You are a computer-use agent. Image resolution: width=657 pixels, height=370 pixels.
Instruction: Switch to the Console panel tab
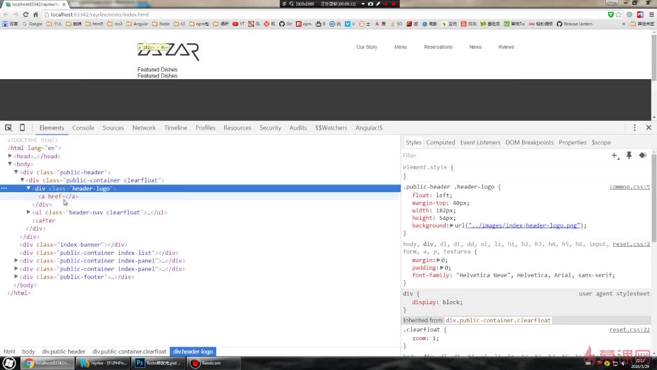point(83,127)
